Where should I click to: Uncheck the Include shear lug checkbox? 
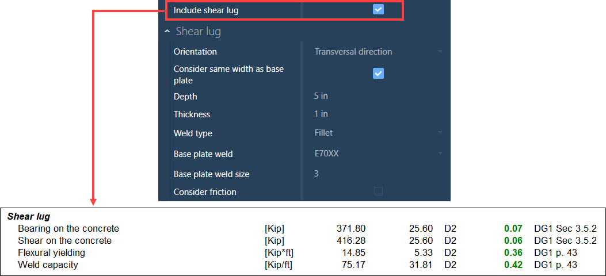coord(378,9)
